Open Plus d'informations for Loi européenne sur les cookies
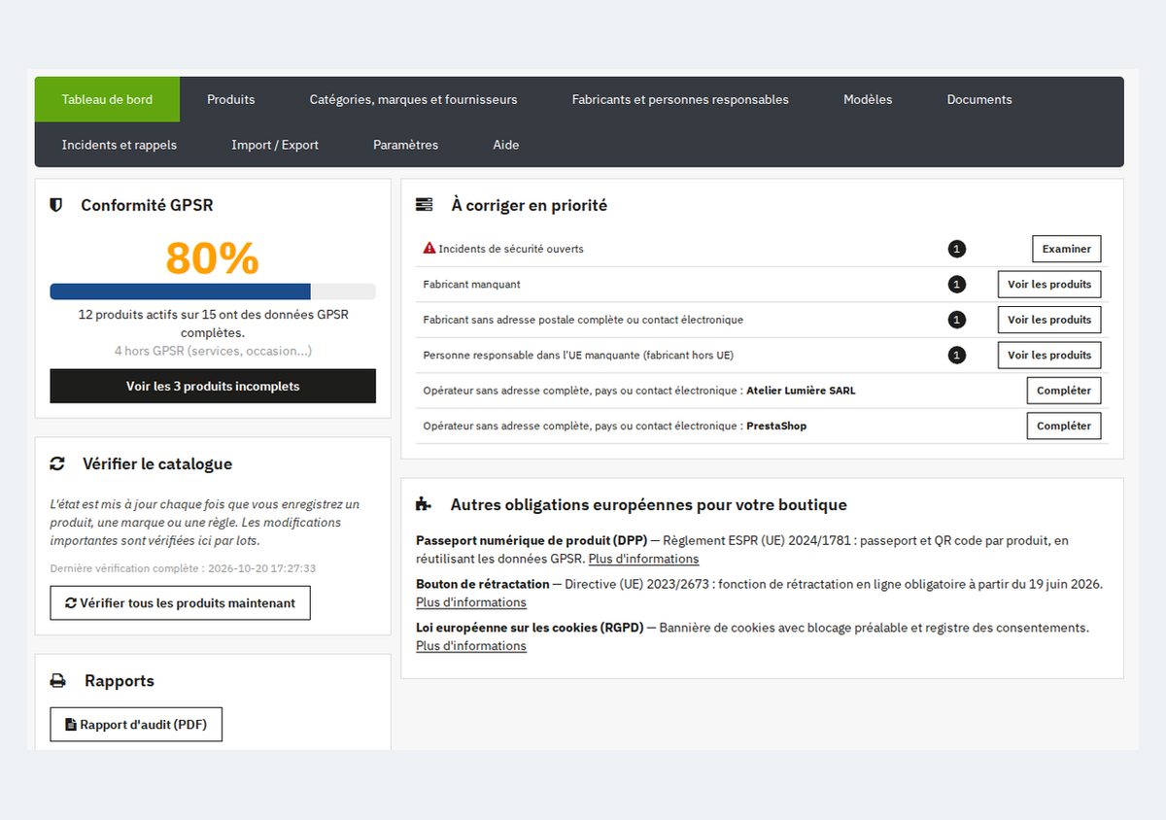 coord(471,646)
